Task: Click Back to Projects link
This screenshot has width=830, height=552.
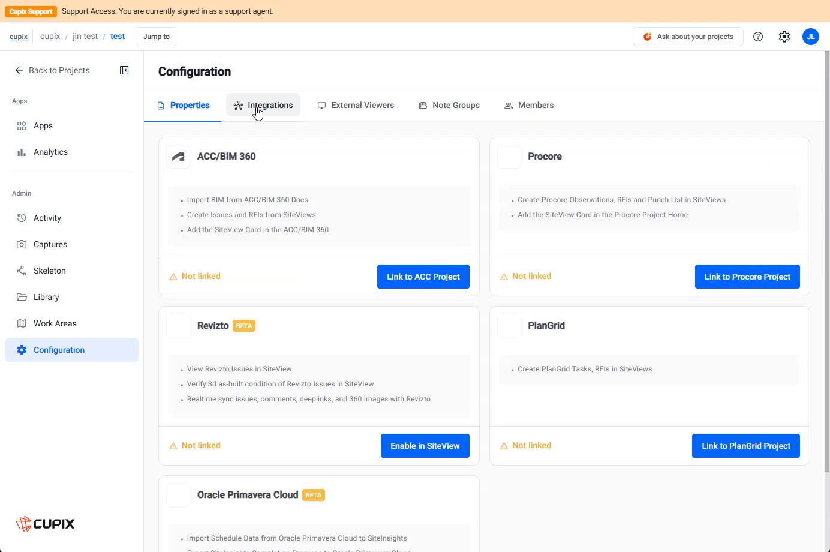Action: (x=52, y=70)
